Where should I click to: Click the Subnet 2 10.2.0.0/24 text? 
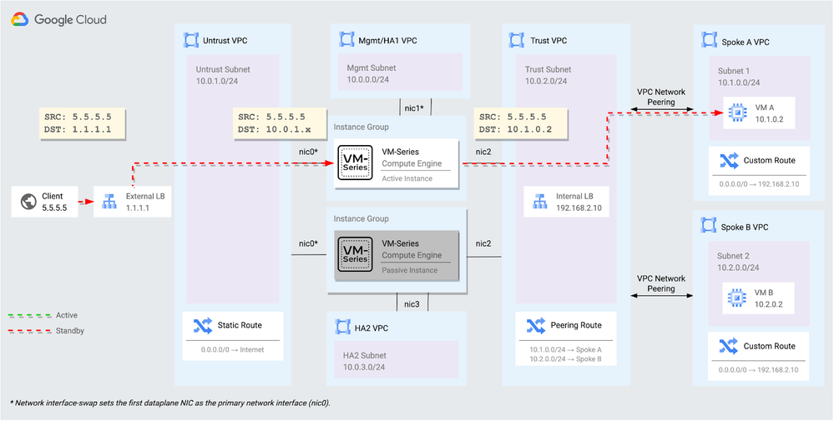tap(740, 261)
